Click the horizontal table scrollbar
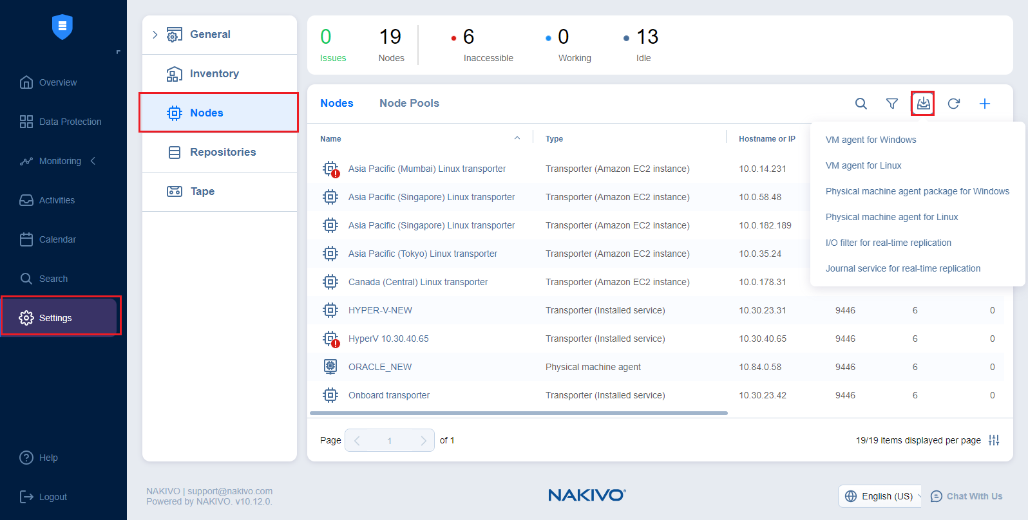The image size is (1028, 520). coord(519,413)
